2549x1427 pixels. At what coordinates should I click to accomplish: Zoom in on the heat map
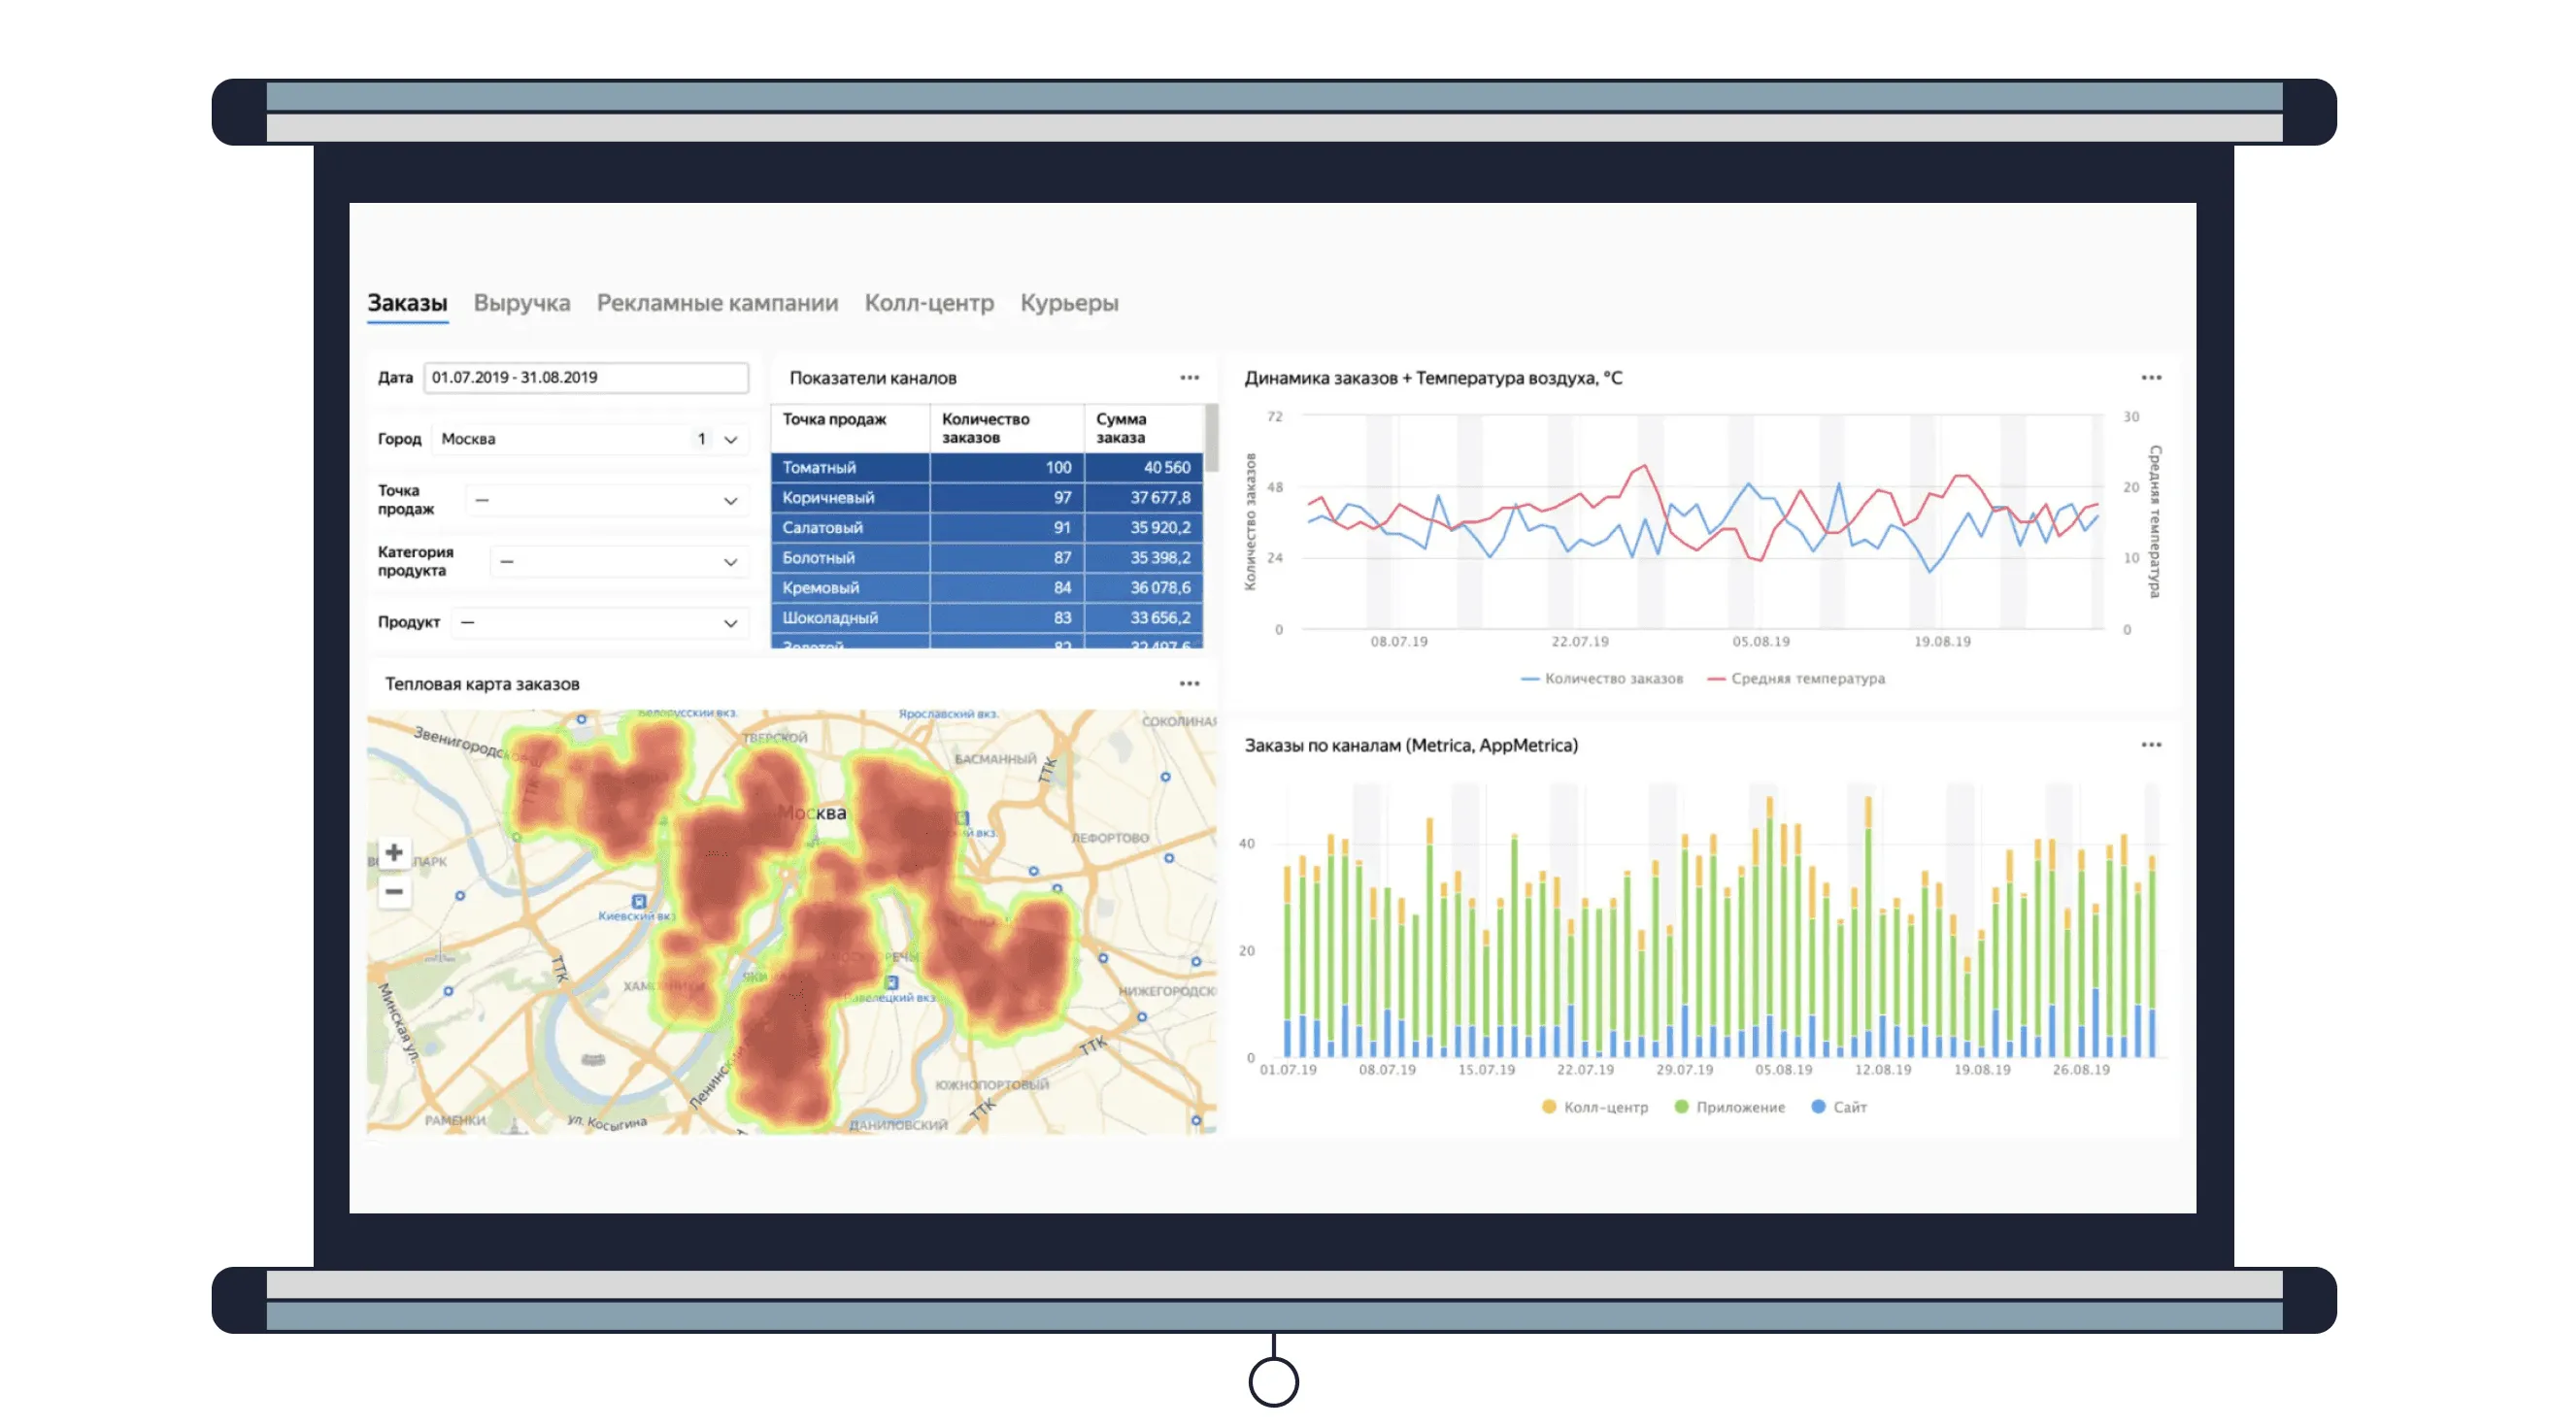[394, 852]
